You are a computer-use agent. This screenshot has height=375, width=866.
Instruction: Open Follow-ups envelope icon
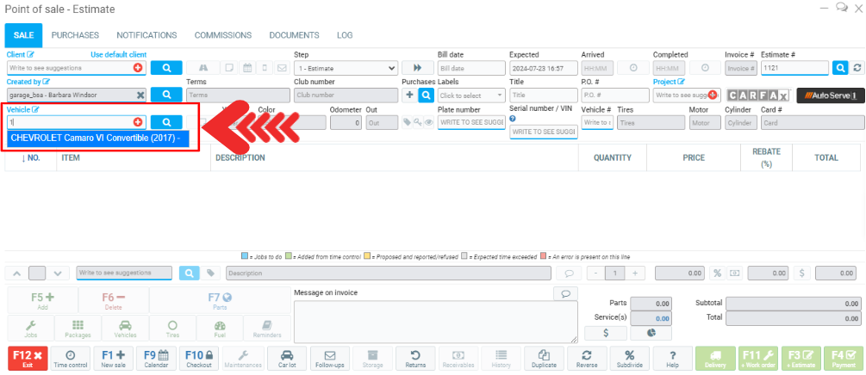pos(329,358)
